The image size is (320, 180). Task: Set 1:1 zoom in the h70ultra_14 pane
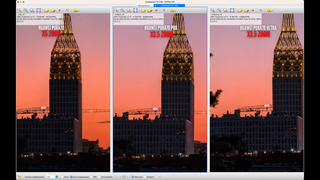tap(226, 10)
